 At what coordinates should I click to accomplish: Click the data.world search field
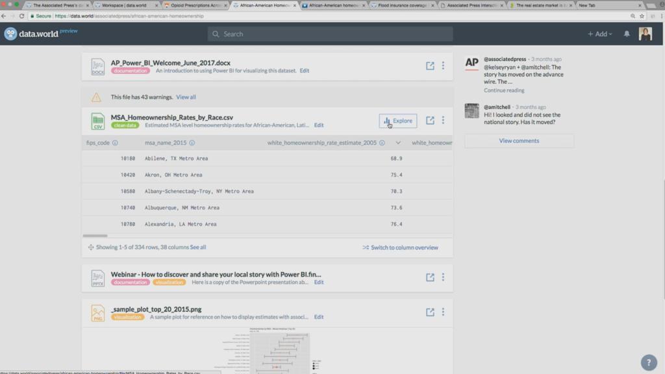tap(330, 34)
